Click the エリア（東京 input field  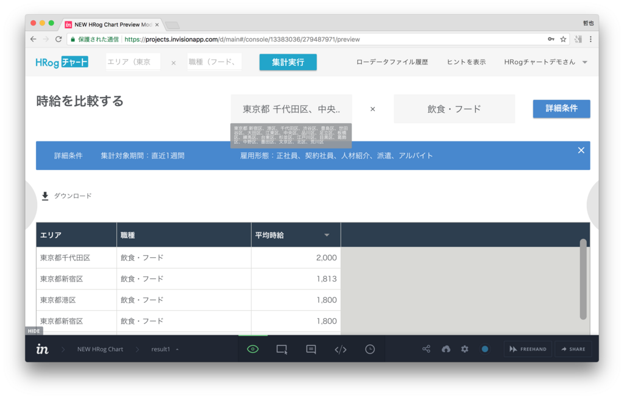coord(133,62)
